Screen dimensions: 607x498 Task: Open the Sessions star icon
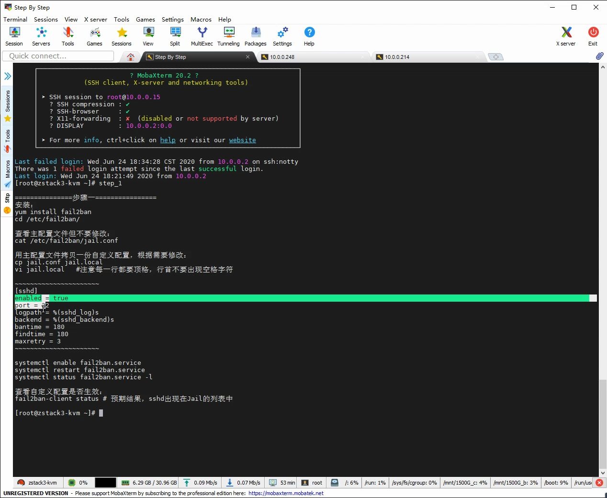122,36
